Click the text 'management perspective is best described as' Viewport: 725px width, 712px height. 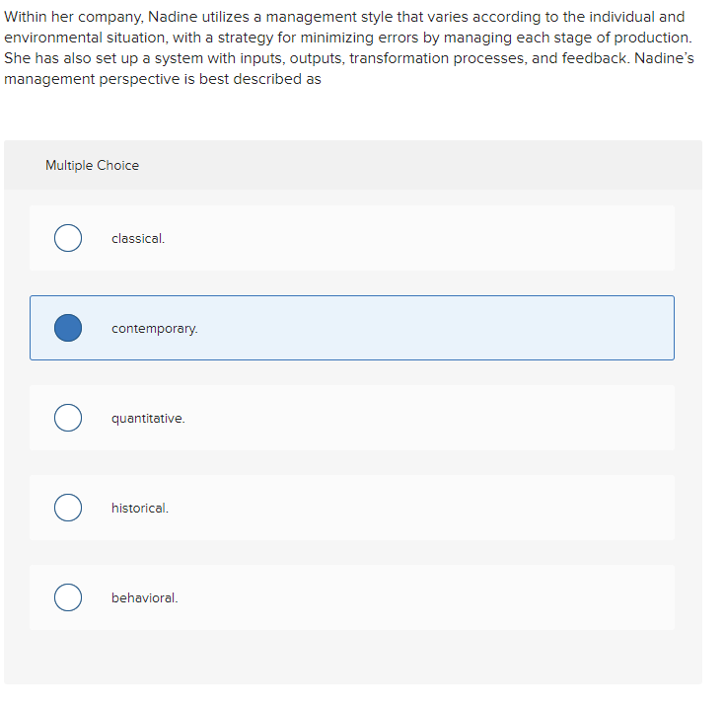point(163,79)
